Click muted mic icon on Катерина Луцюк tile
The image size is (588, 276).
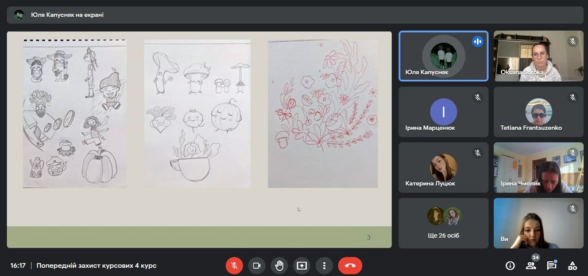tap(477, 153)
